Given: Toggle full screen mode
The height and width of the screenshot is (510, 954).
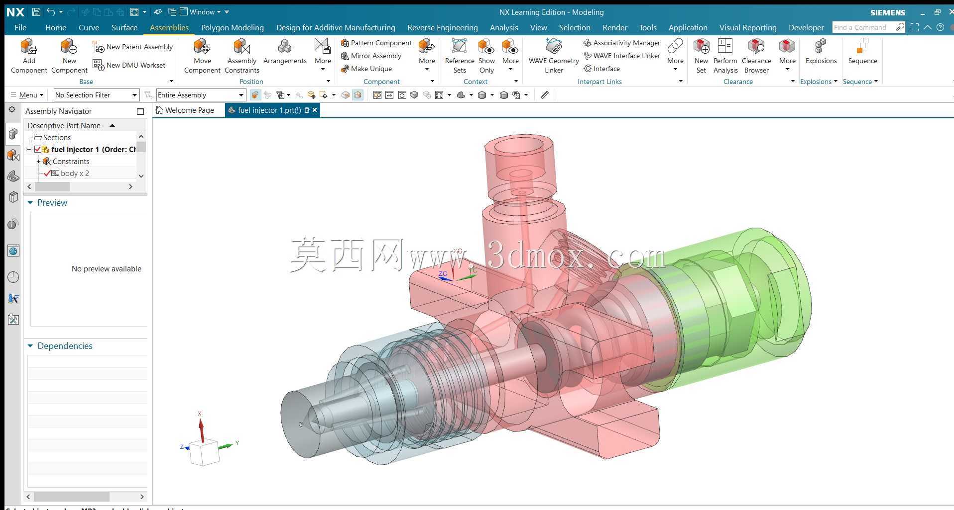Looking at the screenshot, I should coord(915,27).
